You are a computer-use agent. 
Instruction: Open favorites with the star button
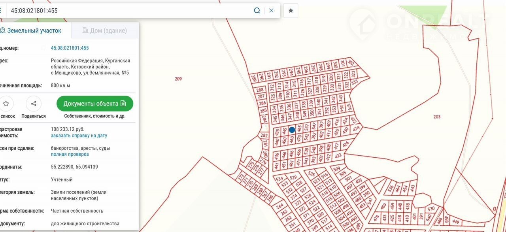tap(291, 11)
